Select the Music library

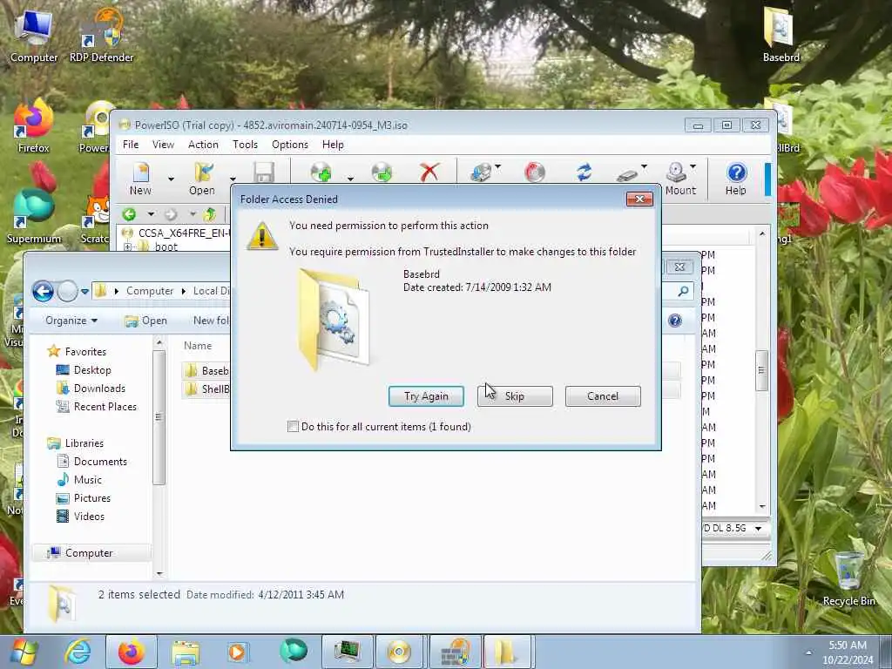pyautogui.click(x=79, y=480)
